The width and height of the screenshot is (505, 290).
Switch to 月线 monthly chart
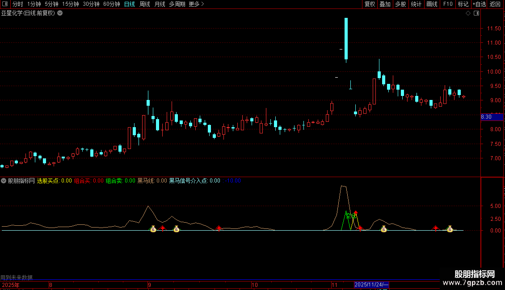pos(160,4)
